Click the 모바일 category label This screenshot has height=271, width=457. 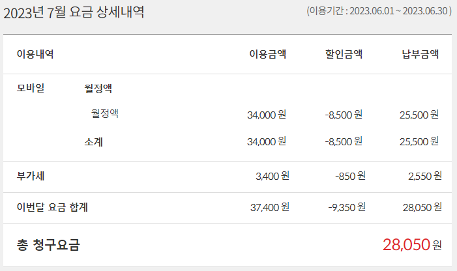pyautogui.click(x=31, y=88)
